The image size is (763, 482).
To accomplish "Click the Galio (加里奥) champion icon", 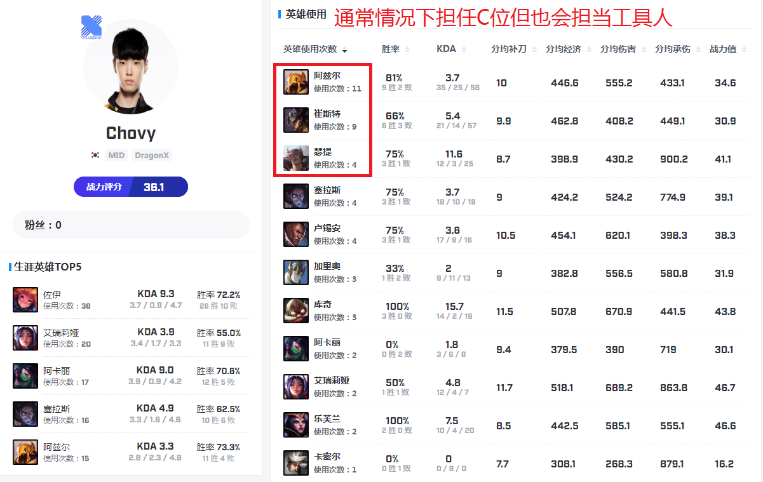I will point(296,272).
